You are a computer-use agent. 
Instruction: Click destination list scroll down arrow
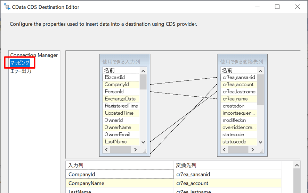click(x=260, y=142)
